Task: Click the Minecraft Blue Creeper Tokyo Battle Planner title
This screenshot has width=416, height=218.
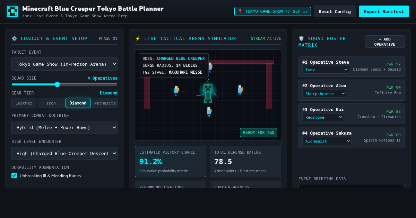Action: pos(93,9)
